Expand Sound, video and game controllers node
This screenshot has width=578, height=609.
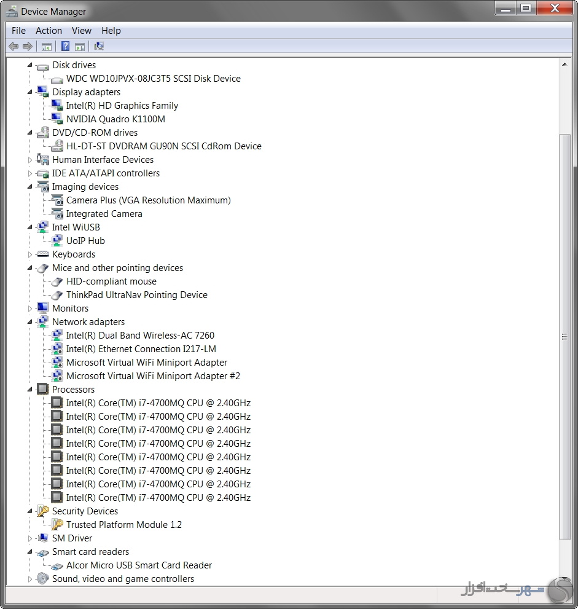pos(30,579)
